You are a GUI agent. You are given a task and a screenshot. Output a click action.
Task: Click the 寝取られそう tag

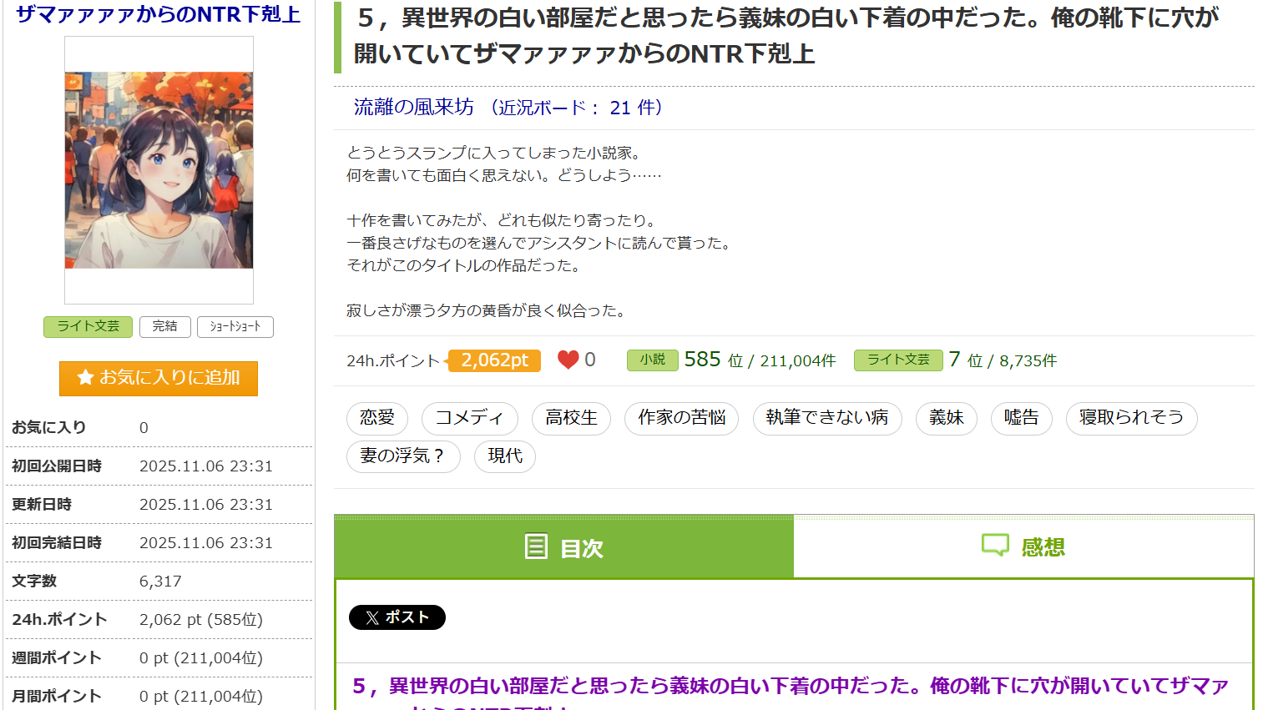1131,418
